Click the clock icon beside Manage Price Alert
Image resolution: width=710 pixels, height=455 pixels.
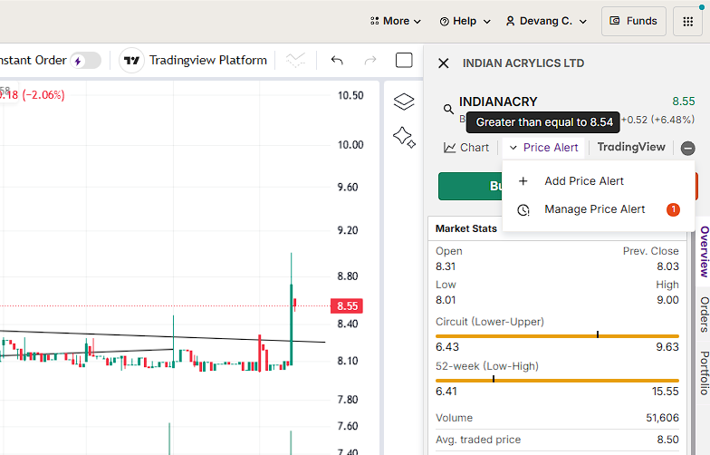[523, 210]
